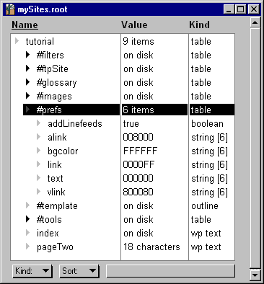The height and width of the screenshot is (284, 264).
Task: Collapse the #prefs table triangle
Action: pyautogui.click(x=28, y=110)
